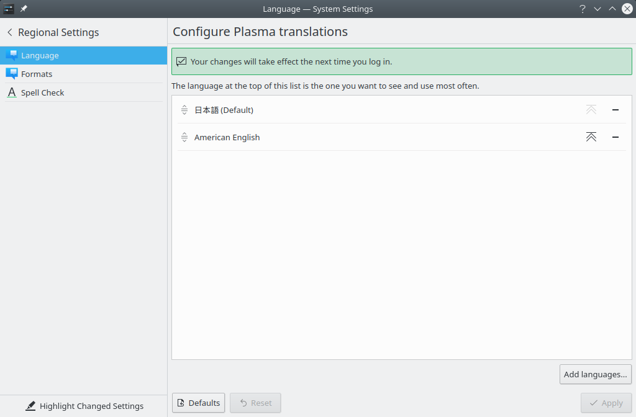Click Add languages button
Image resolution: width=636 pixels, height=417 pixels.
pos(595,374)
